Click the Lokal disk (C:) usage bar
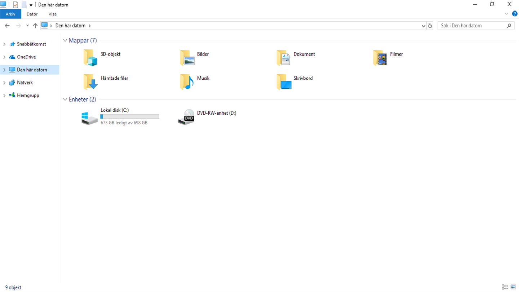Screen dimensions: 519x292 coord(130,116)
